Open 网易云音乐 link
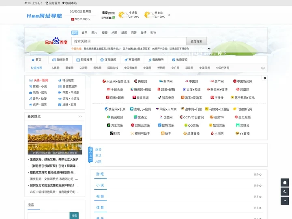Viewport: 292px width, 219px height. [140, 125]
